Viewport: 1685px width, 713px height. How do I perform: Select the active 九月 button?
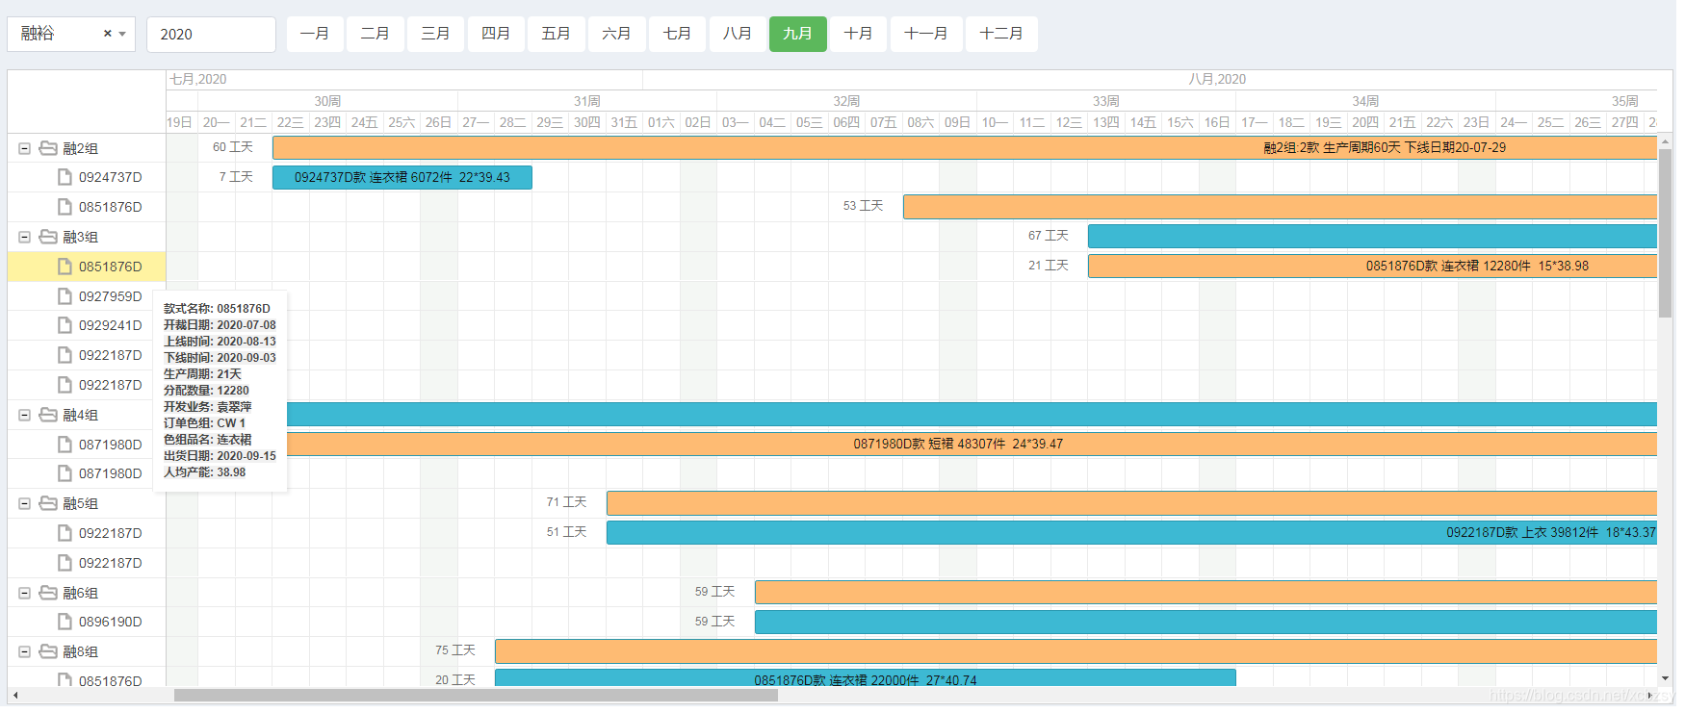(798, 34)
